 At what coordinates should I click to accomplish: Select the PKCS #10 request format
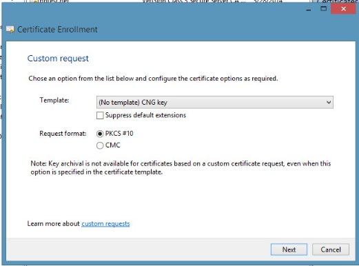click(x=100, y=134)
